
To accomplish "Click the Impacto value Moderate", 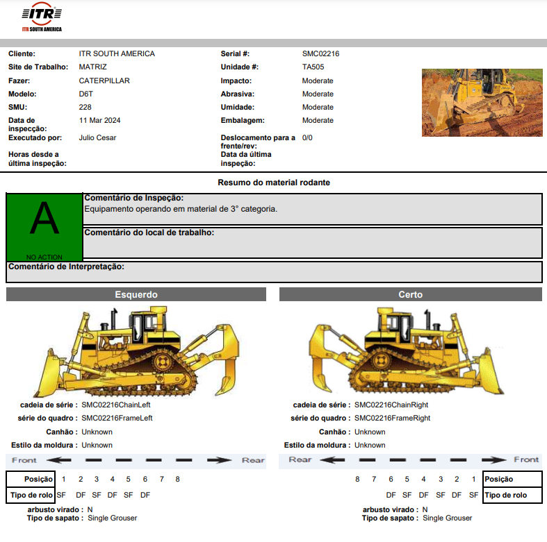I will (x=318, y=81).
